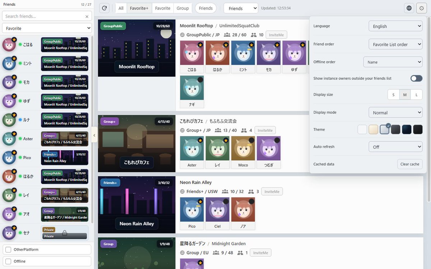This screenshot has width=431, height=269.
Task: Click the dark badge on Ciel's avatar
Action: point(226,202)
